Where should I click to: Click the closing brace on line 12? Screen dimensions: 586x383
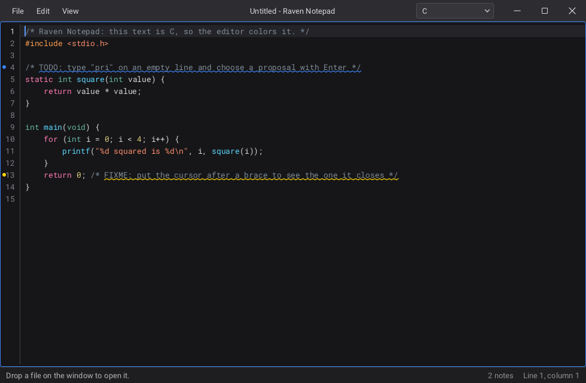click(46, 163)
